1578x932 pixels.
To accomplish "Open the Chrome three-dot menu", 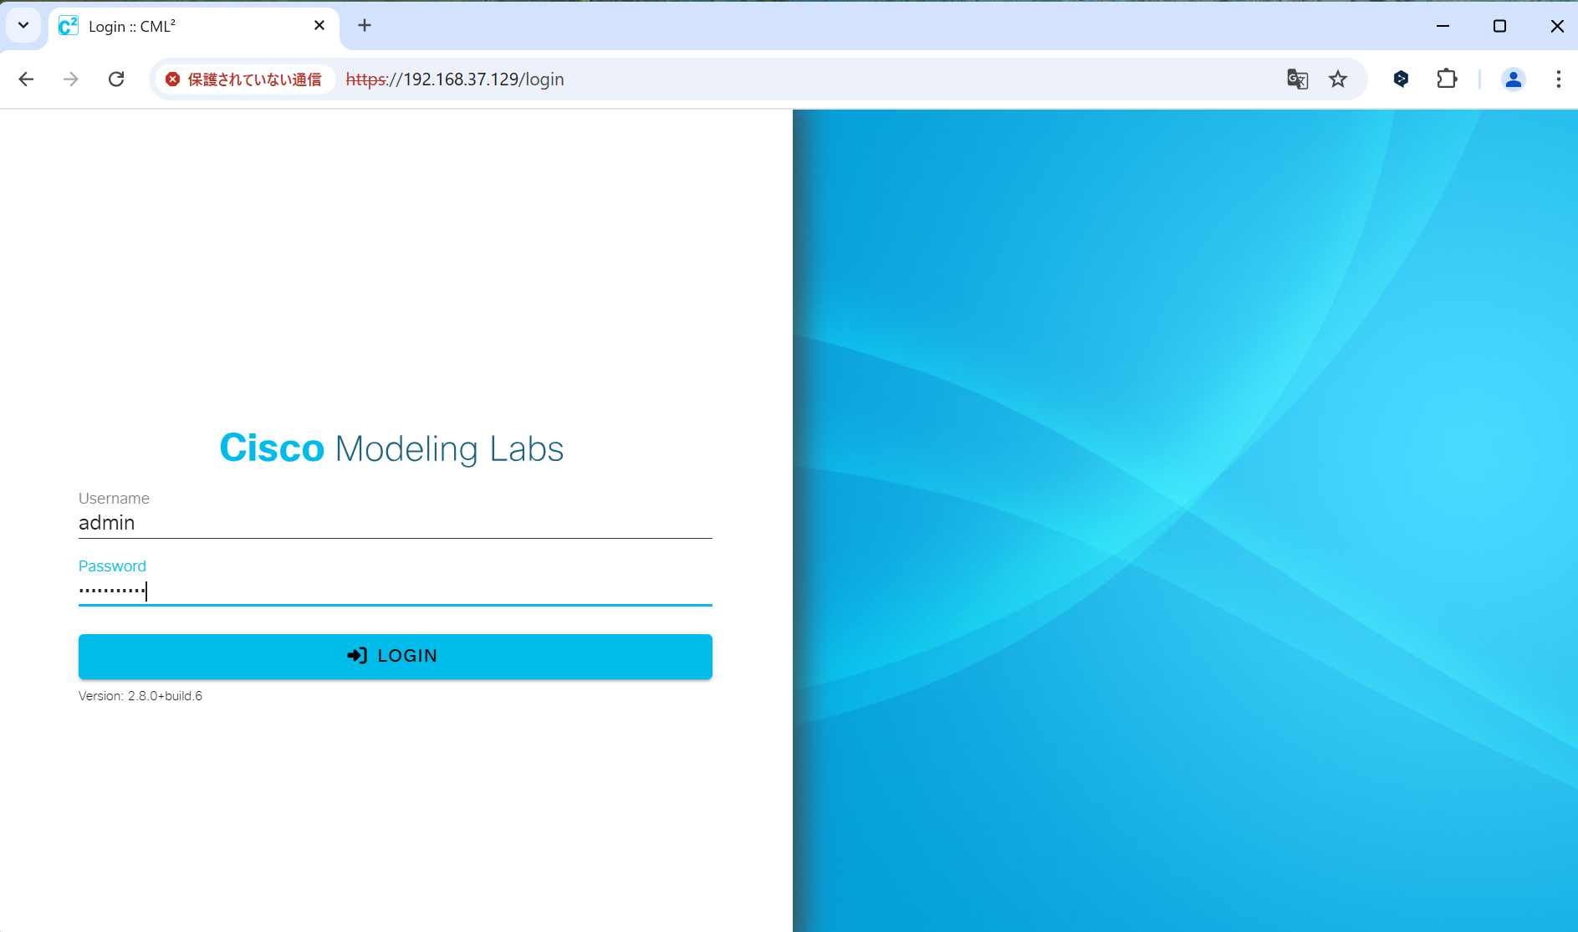I will (x=1558, y=79).
